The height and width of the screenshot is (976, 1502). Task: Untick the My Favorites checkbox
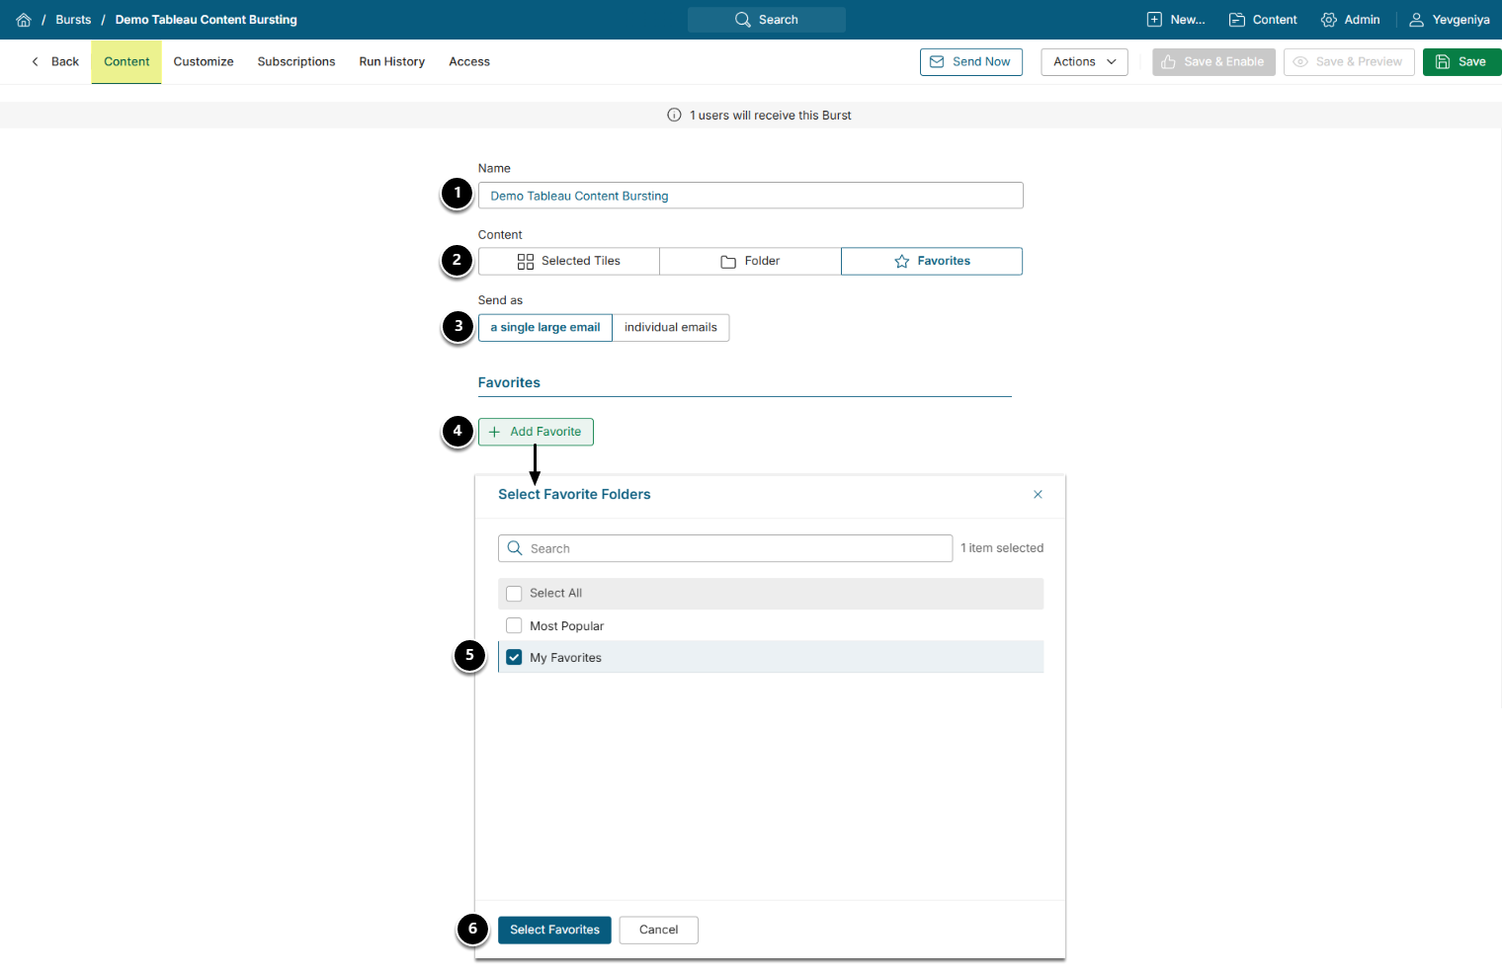pos(514,658)
